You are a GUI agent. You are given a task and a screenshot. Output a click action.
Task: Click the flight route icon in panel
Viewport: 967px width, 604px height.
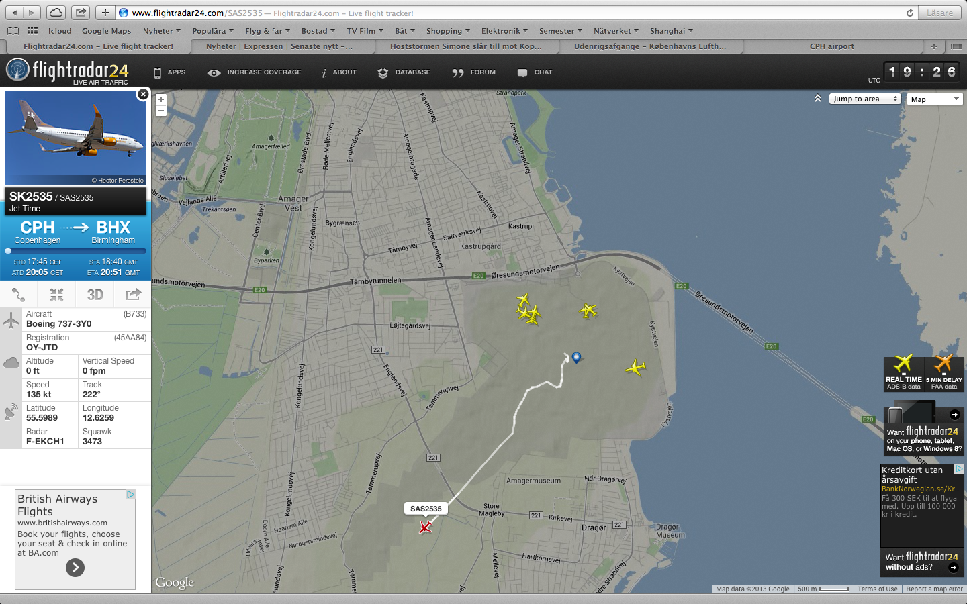click(x=19, y=295)
